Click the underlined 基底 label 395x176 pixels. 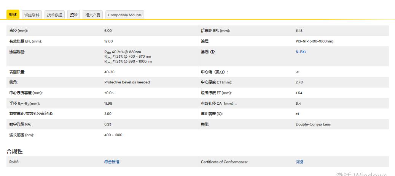tap(205, 52)
